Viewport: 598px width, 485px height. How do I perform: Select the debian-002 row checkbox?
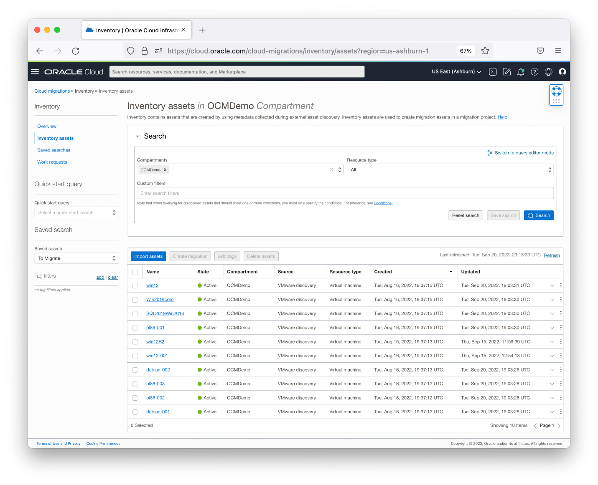pos(135,370)
